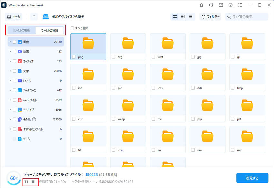Select the pic folder checkbox
The image size is (274, 188).
(x=113, y=88)
